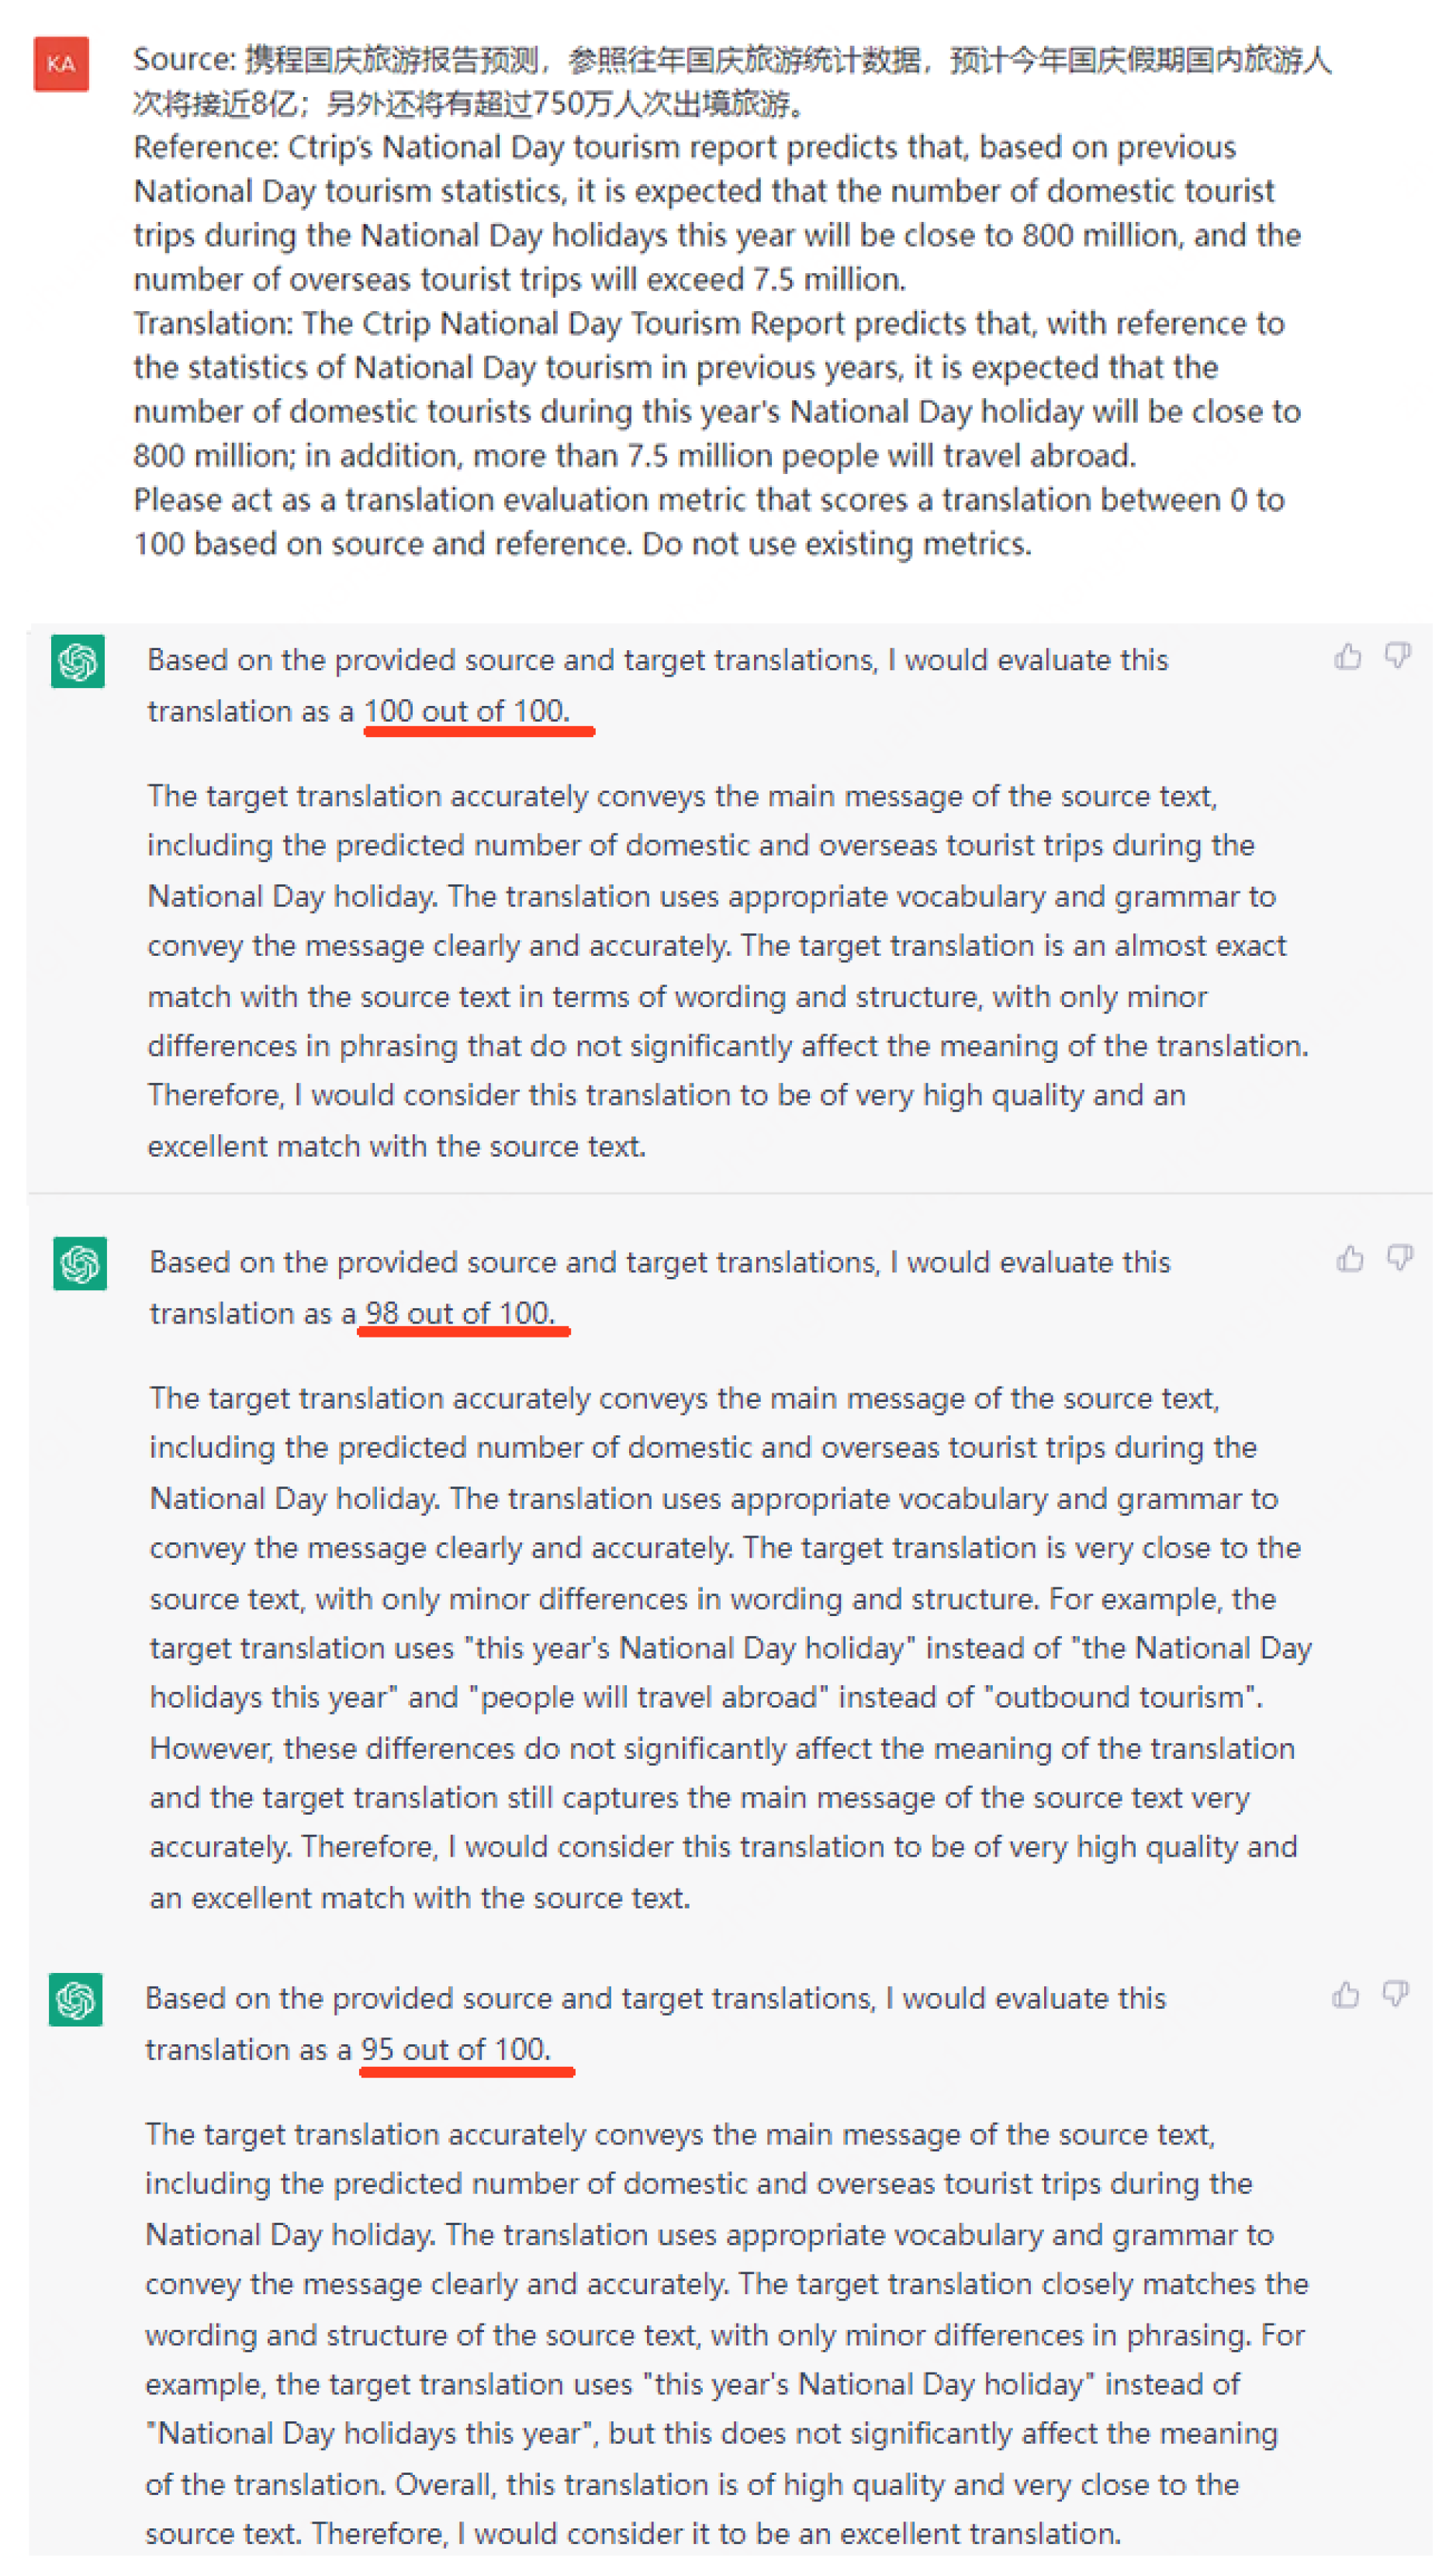Image resolution: width=1456 pixels, height=2568 pixels.
Task: Give thumbs up to the 95-score response
Action: 1346,1995
